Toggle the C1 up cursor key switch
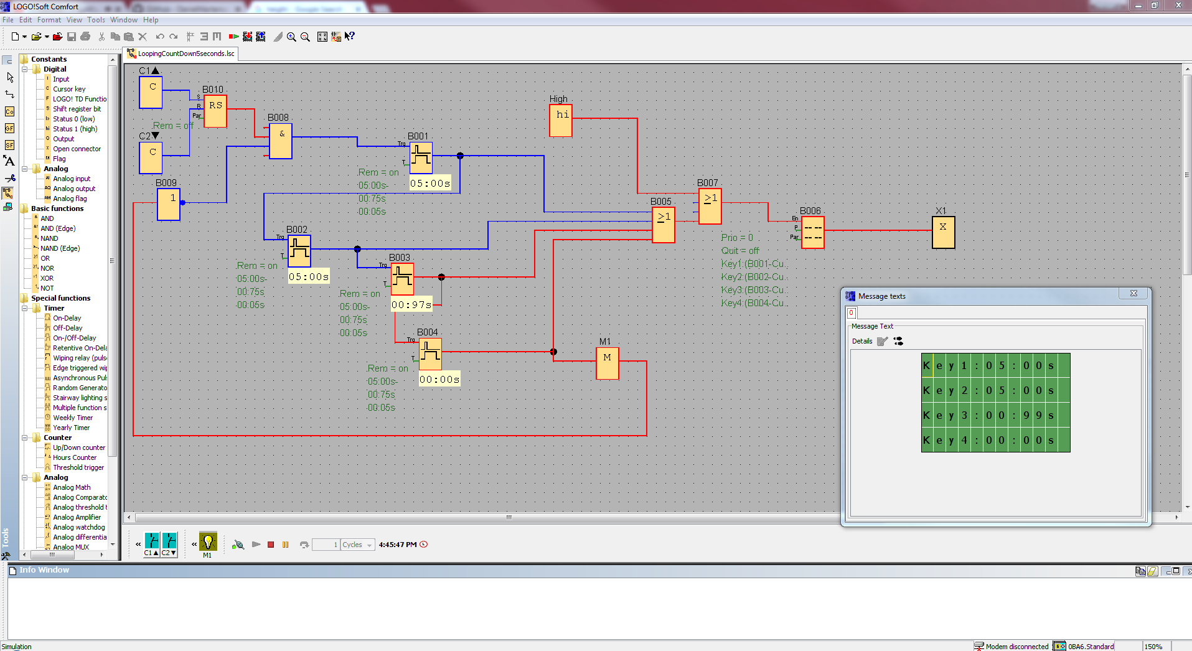 [152, 543]
